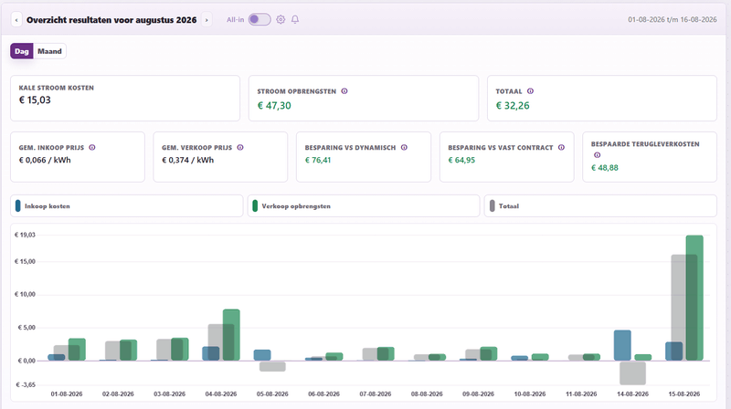Image resolution: width=731 pixels, height=409 pixels.
Task: Click the Stroom opbrengsten value € 47,30
Action: [274, 106]
